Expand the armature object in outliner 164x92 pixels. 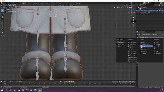[140, 11]
